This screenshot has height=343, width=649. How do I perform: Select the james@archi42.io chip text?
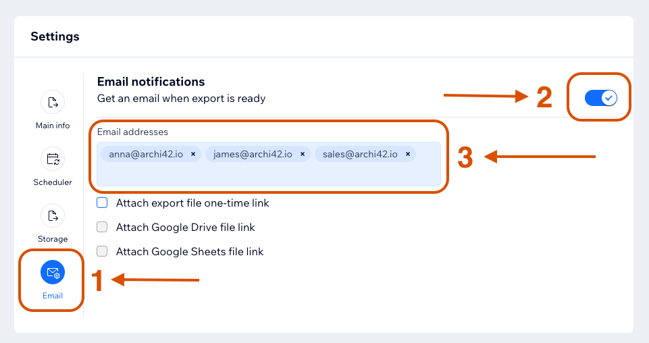coord(253,154)
